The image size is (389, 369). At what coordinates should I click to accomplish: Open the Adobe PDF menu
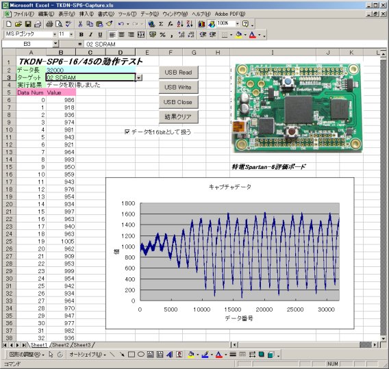click(x=230, y=14)
